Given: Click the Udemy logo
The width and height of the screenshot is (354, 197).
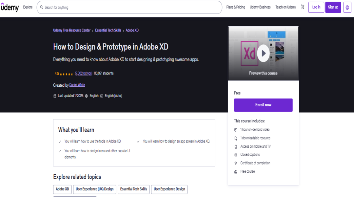Looking at the screenshot, I should pyautogui.click(x=10, y=7).
